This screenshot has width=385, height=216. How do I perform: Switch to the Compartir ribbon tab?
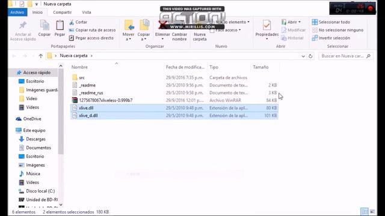(62, 12)
